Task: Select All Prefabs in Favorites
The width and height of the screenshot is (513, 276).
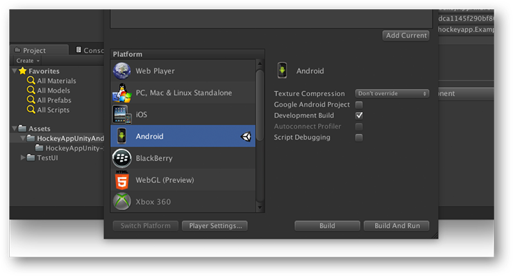Action: tap(54, 101)
